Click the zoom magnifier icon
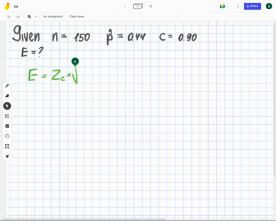This screenshot has width=276, height=221. pyautogui.click(x=29, y=17)
